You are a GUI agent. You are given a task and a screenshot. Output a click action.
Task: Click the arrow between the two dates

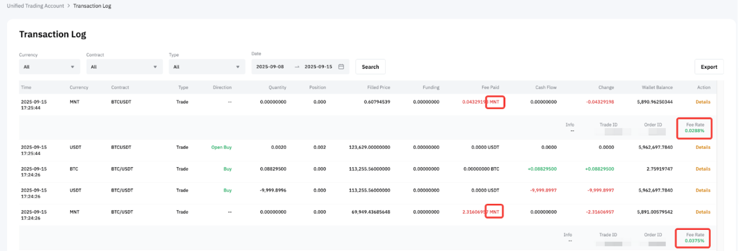pos(297,67)
